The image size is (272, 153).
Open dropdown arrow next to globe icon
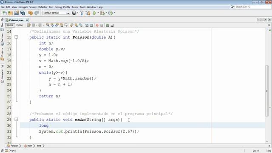pos(77,13)
